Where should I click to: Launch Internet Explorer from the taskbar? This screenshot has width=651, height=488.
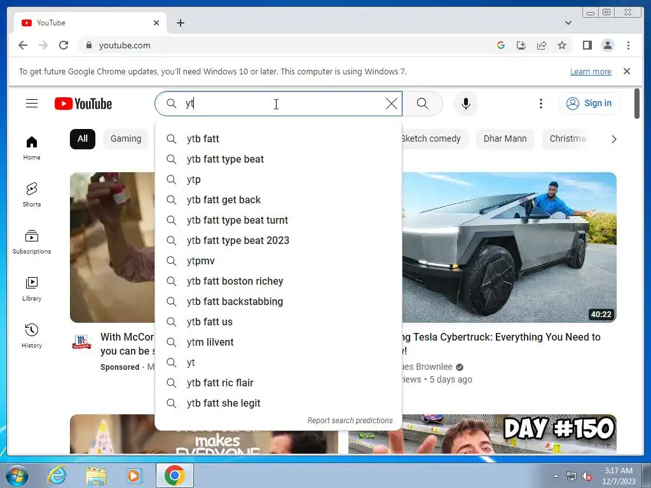click(x=57, y=475)
